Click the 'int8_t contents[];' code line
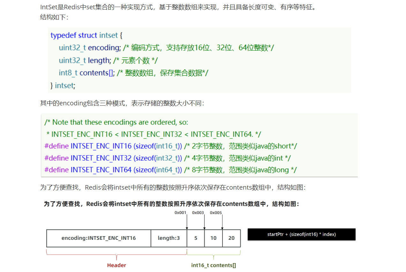The height and width of the screenshot is (272, 406). [x=133, y=73]
